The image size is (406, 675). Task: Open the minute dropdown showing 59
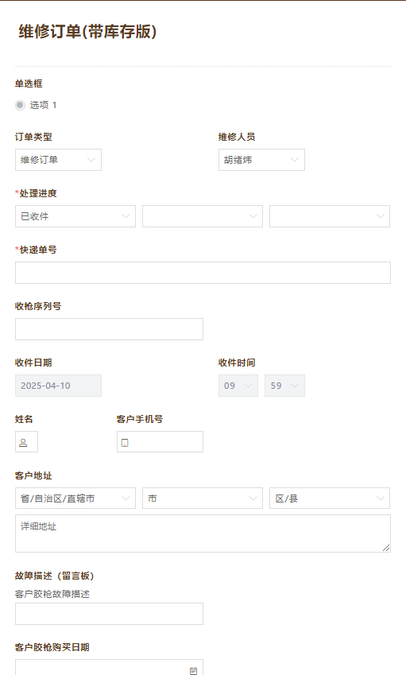pyautogui.click(x=284, y=386)
